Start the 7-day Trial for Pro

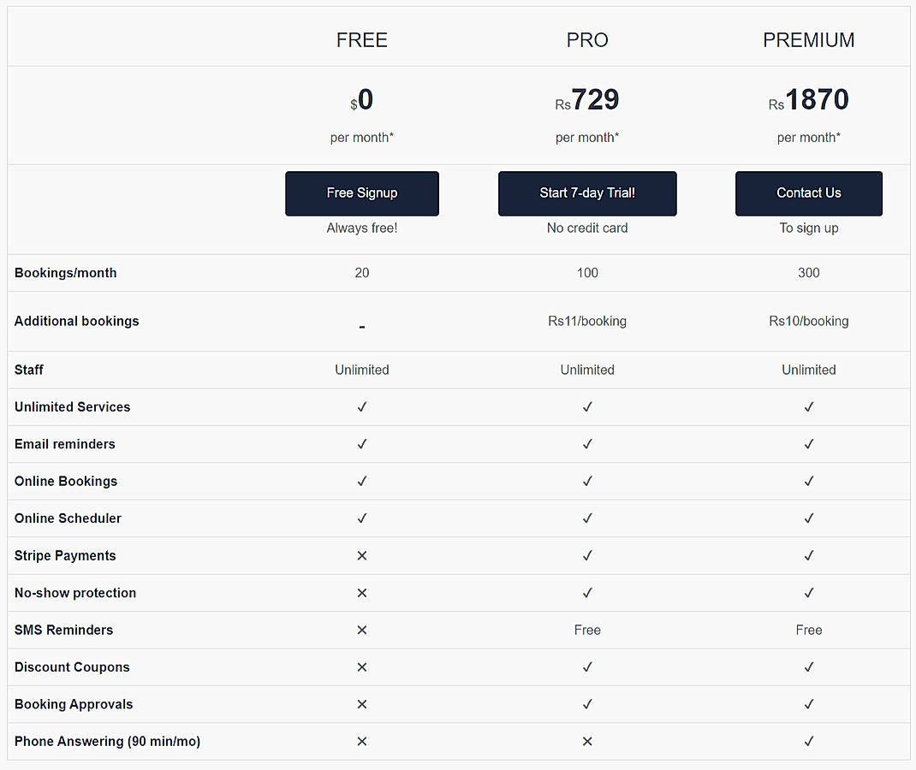point(587,193)
